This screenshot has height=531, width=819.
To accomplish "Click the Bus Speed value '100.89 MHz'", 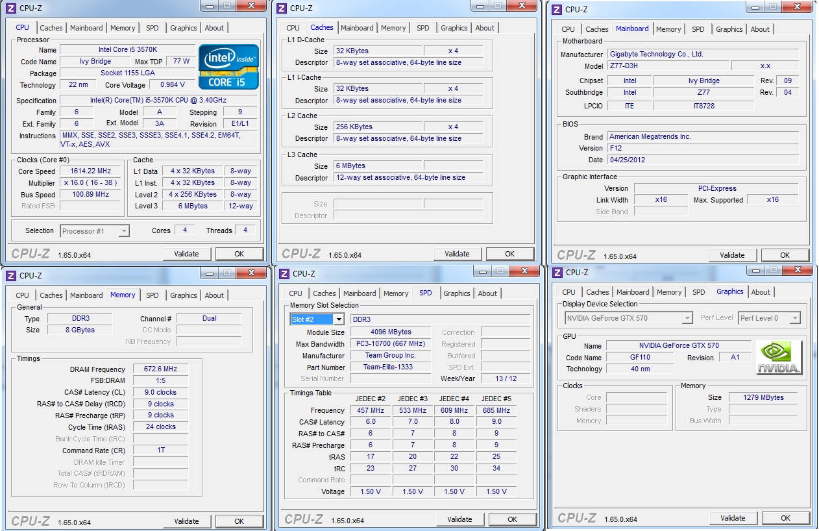I will pyautogui.click(x=90, y=195).
